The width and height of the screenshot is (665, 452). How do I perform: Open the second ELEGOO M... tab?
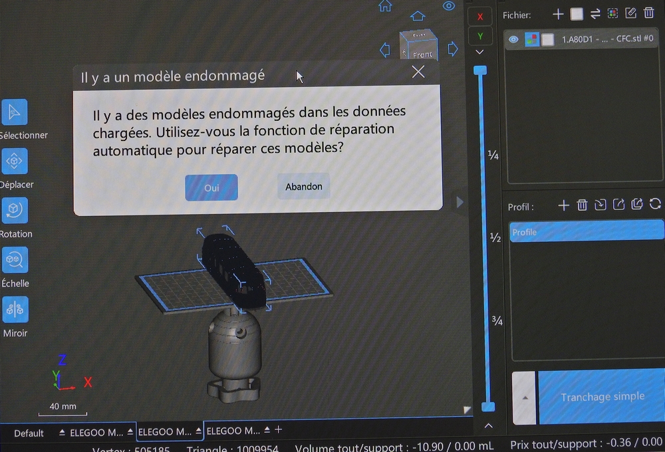(x=164, y=431)
